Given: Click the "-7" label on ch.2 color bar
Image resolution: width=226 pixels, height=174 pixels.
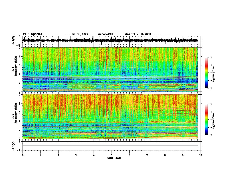Looking at the screenshot, I should (x=211, y=135).
